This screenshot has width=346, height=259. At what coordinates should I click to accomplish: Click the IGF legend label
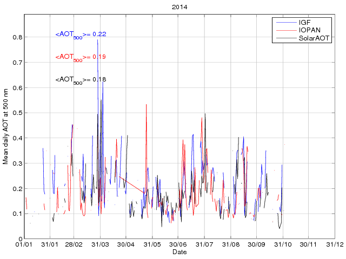coord(305,22)
